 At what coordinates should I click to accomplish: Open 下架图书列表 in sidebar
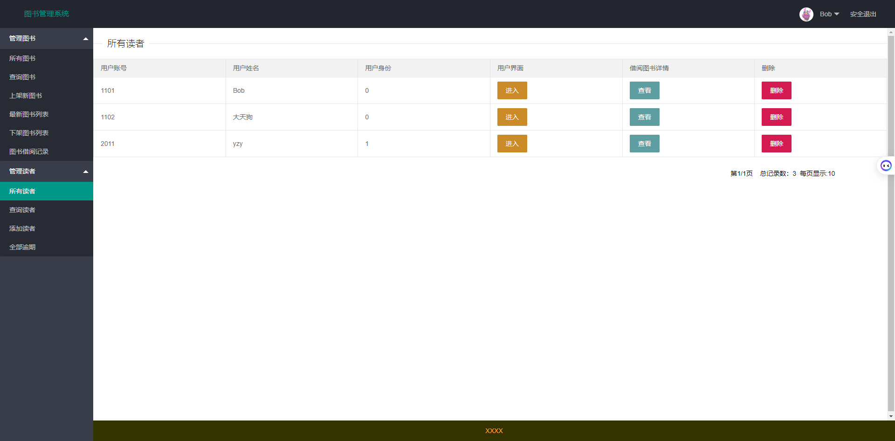[47, 133]
